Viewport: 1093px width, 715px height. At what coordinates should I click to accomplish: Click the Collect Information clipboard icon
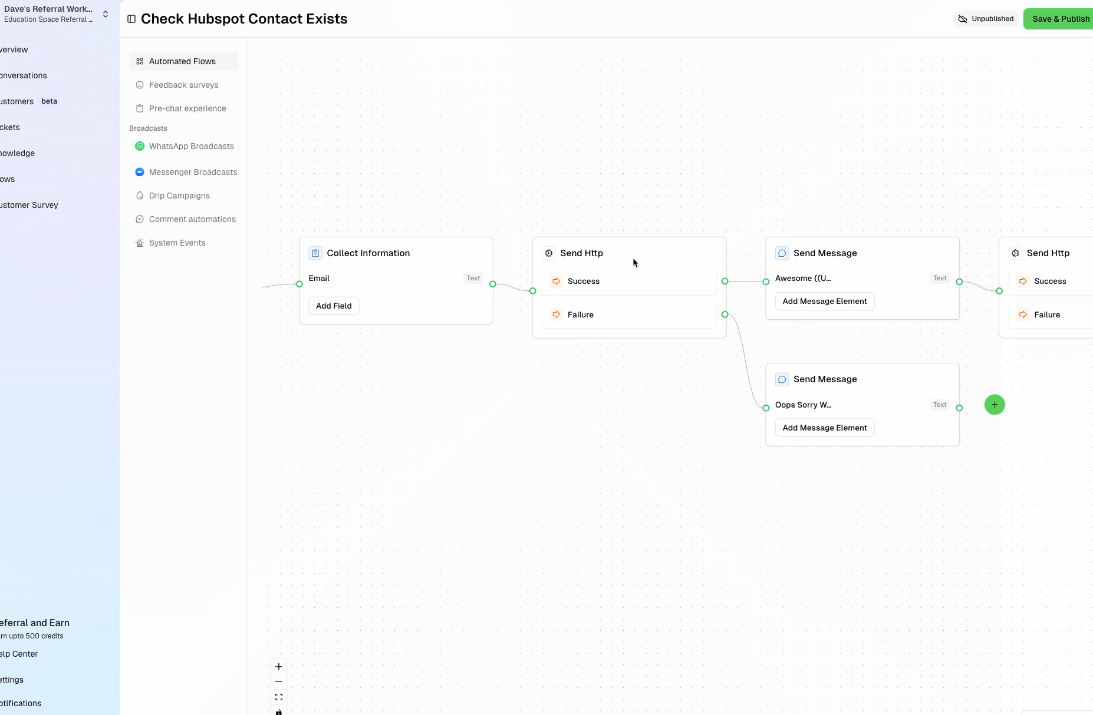(315, 253)
